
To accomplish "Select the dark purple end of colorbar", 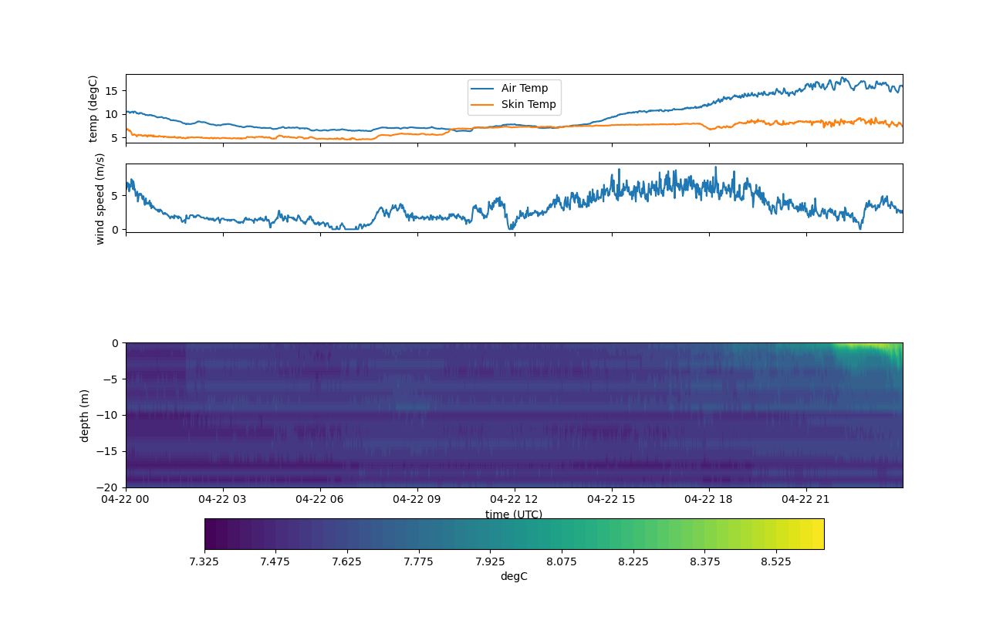I will [211, 534].
